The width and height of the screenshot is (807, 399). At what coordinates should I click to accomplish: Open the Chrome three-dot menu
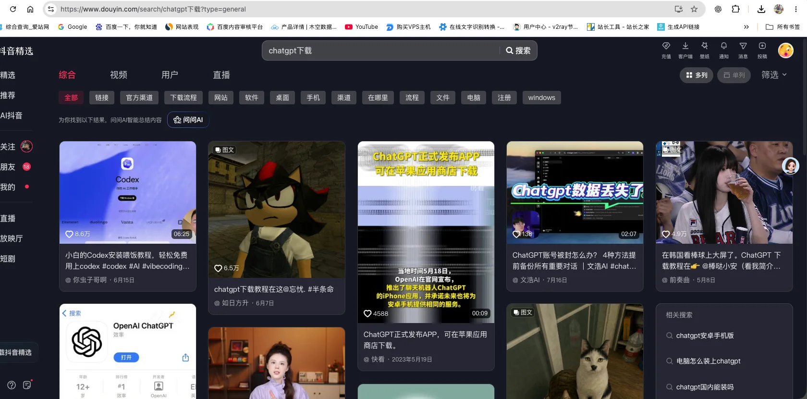coord(796,9)
